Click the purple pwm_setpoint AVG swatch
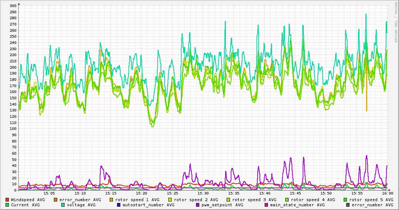399x210 pixels. (x=198, y=205)
